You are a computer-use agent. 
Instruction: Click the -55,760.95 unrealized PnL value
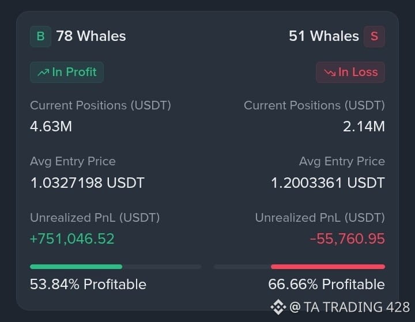(347, 238)
